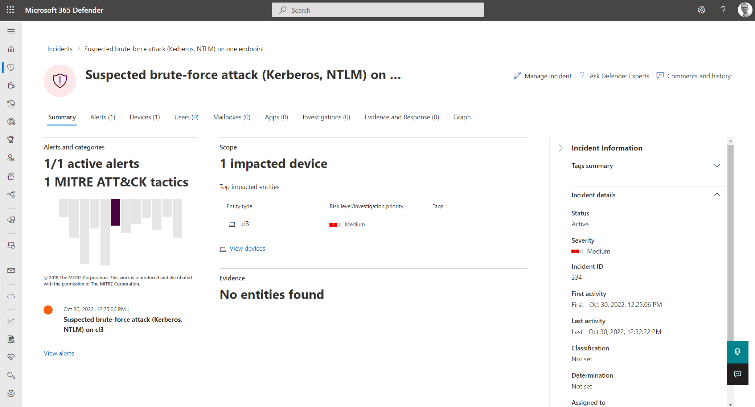The height and width of the screenshot is (407, 755).
Task: Click teal headset support button
Action: [x=737, y=352]
